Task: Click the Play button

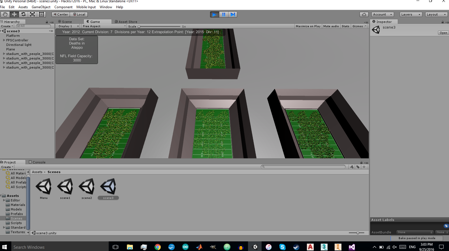Action: tap(215, 14)
